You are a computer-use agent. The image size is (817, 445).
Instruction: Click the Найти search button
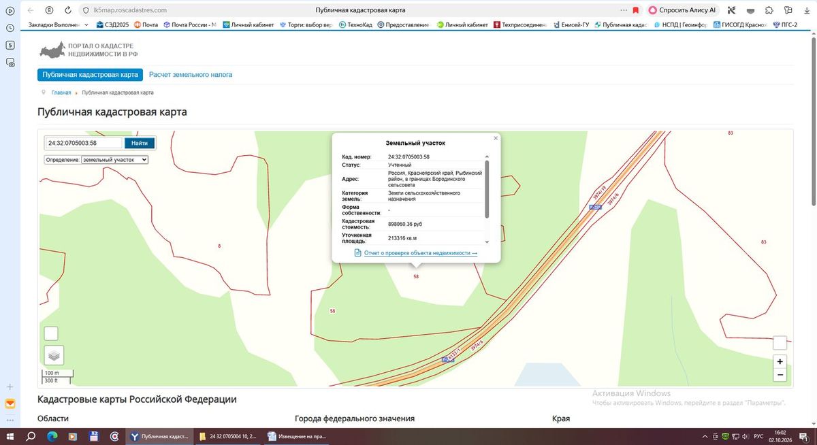coord(140,143)
